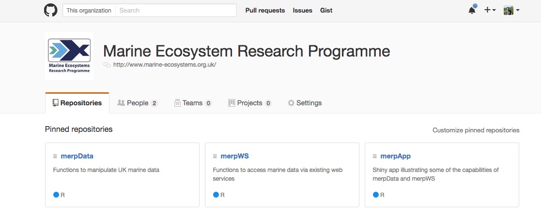Image resolution: width=541 pixels, height=214 pixels.
Task: Click the GitHub Octocat logo
Action: tap(50, 10)
